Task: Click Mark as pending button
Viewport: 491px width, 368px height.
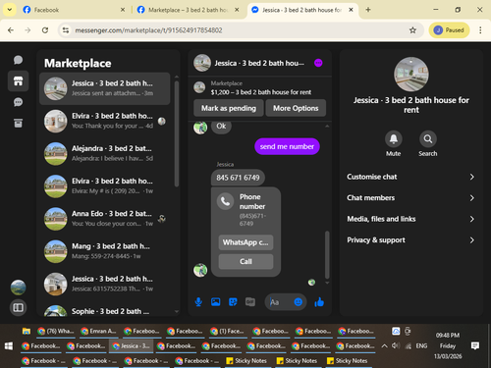Action: [x=229, y=108]
